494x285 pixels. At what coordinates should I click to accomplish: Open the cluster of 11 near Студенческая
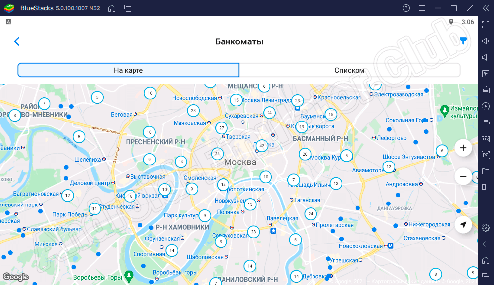tap(94, 209)
